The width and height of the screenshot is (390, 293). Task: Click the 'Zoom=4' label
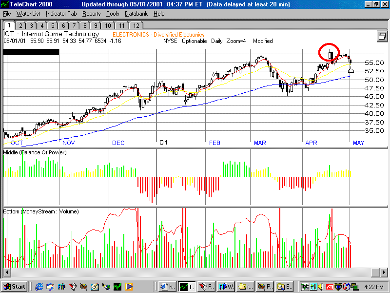point(236,41)
